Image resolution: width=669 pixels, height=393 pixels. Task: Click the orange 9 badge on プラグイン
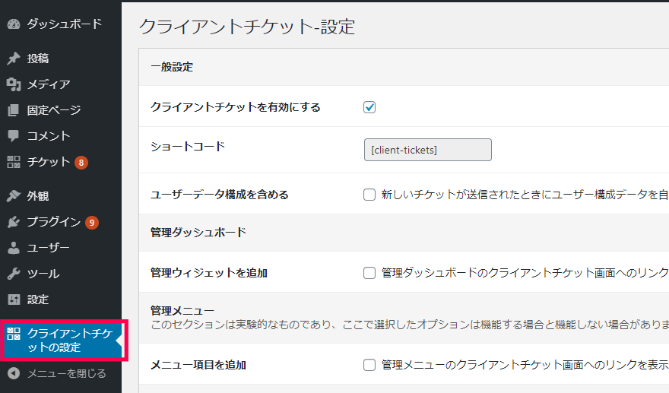point(92,223)
